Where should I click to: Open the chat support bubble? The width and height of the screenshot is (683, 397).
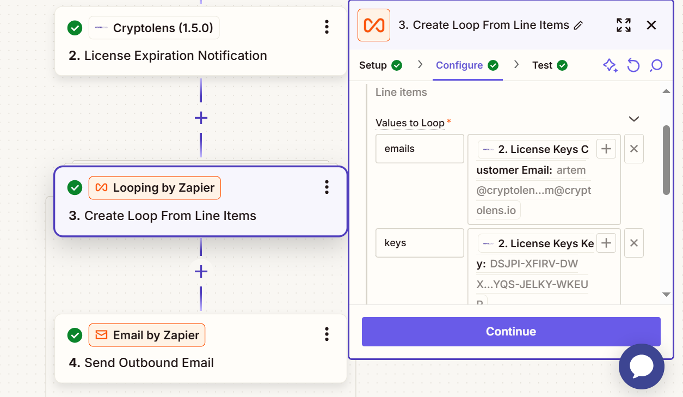[x=642, y=367]
